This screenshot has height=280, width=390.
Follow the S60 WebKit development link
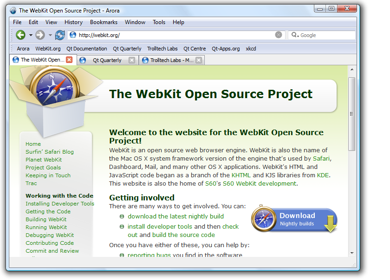pos(260,184)
